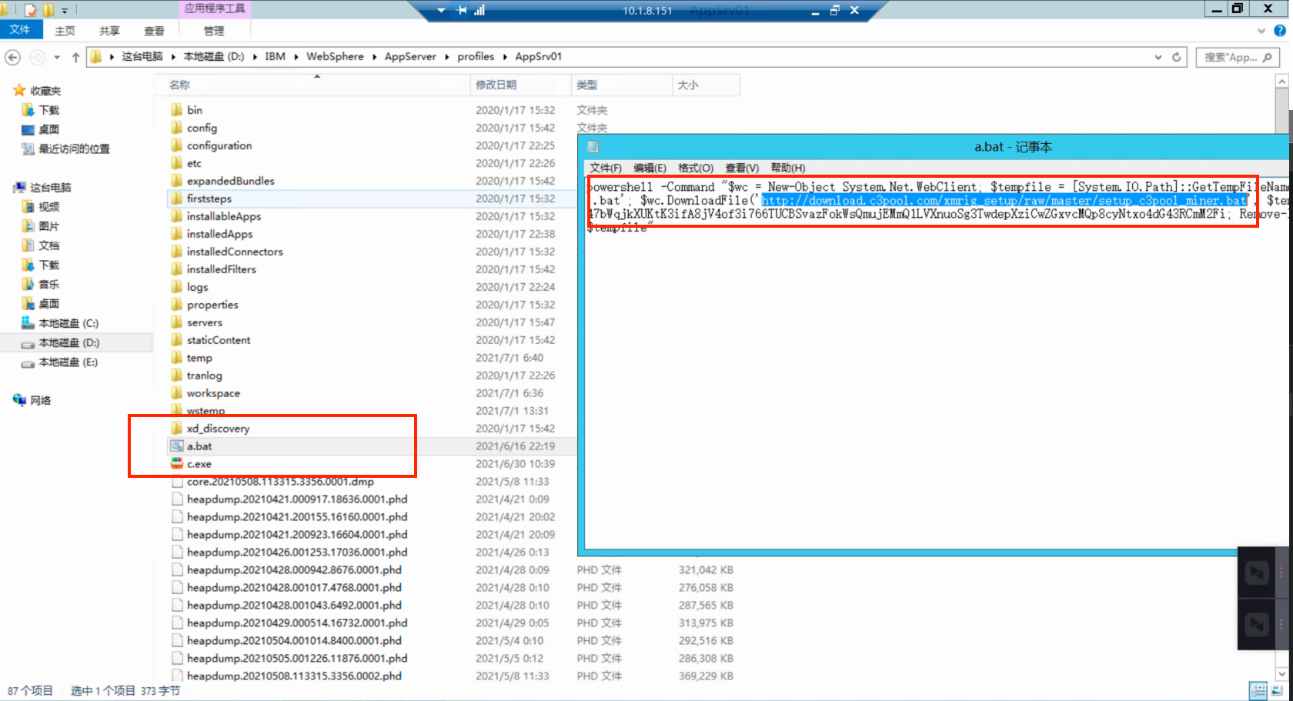
Task: Refresh the AppSrv01 folder view
Action: pyautogui.click(x=1176, y=57)
